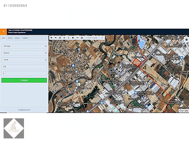
Task: Click the block number field containing 228
Action: point(24,67)
